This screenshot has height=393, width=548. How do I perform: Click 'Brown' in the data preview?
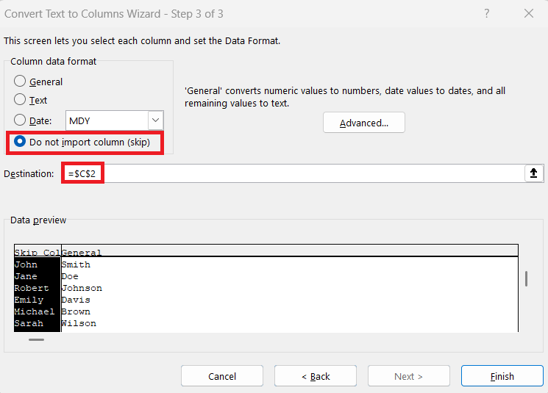coord(76,311)
